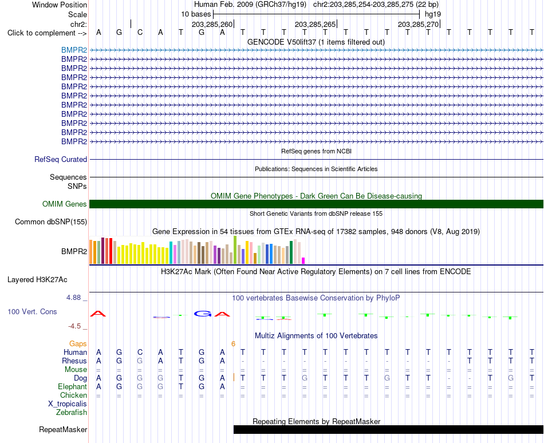Viewport: 544px width, 443px height.
Task: Click the magenta last bar in the GTEx chart
Action: pyautogui.click(x=303, y=260)
